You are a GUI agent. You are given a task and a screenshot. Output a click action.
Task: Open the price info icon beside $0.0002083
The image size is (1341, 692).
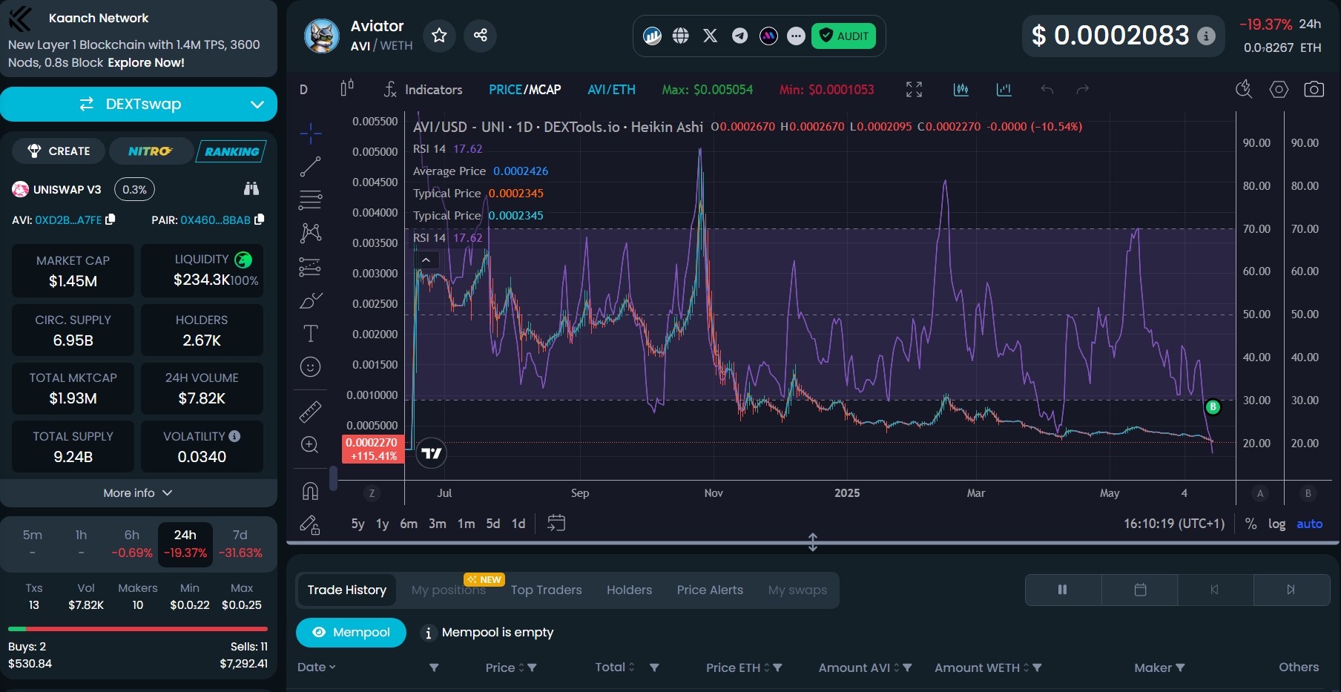[x=1207, y=36]
